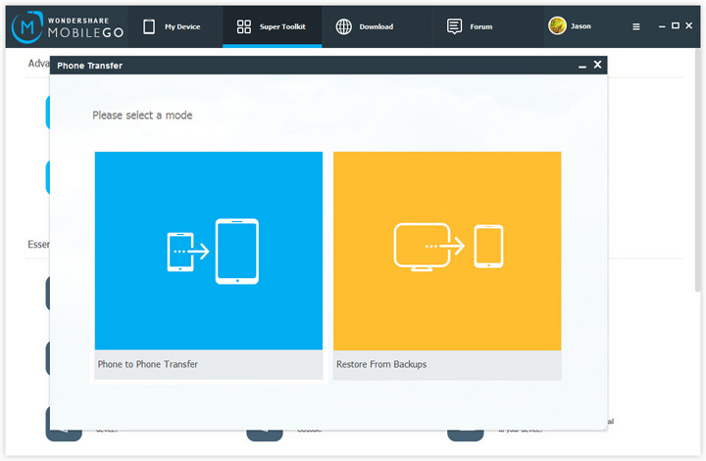Image resolution: width=706 pixels, height=461 pixels.
Task: Minimize the Phone Transfer dialog
Action: coord(582,67)
